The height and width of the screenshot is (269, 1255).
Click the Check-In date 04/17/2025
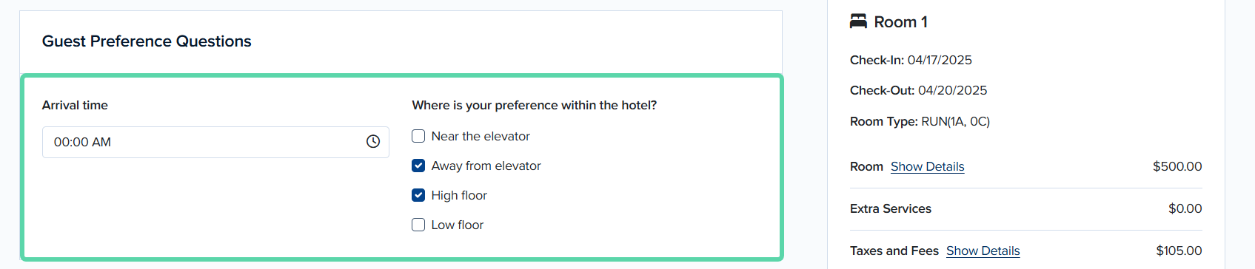[940, 60]
